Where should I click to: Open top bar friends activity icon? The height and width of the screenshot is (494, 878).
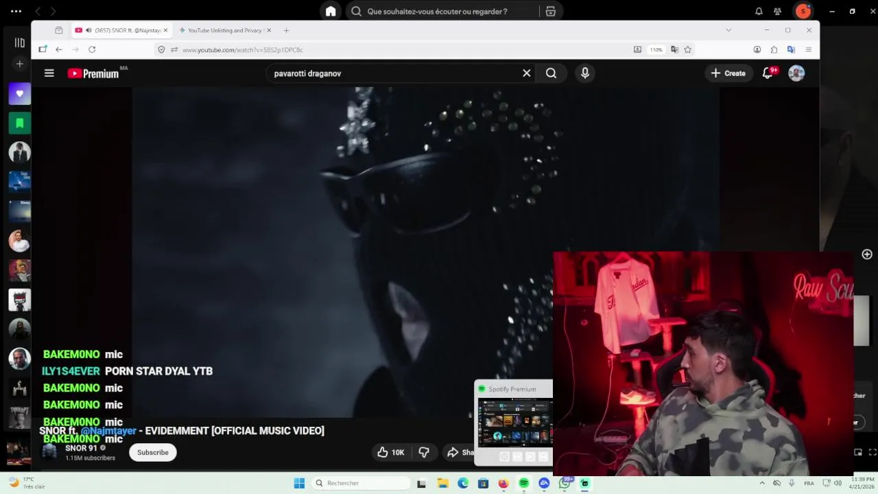click(777, 11)
